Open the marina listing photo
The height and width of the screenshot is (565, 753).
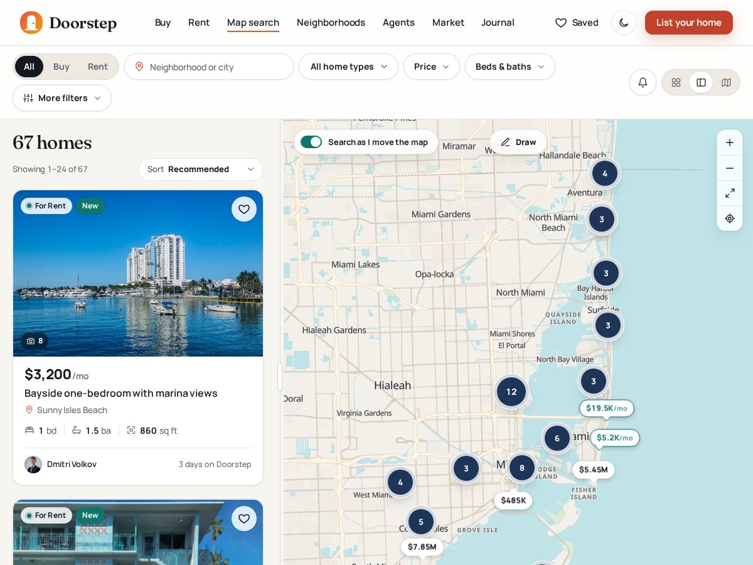tap(138, 274)
